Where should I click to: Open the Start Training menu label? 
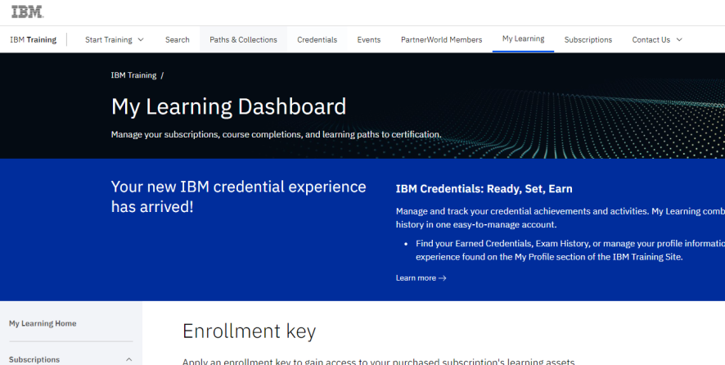coord(109,40)
